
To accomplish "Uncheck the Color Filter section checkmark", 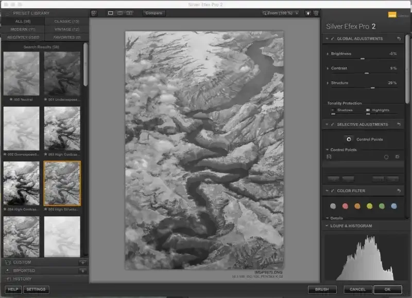I will tap(332, 191).
